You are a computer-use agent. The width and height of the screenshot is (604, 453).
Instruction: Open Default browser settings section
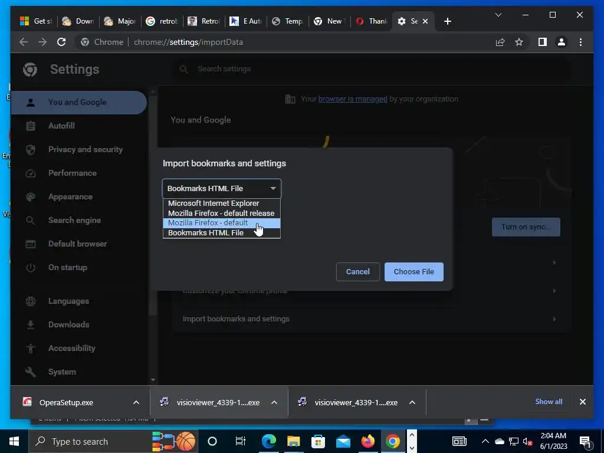(x=77, y=244)
